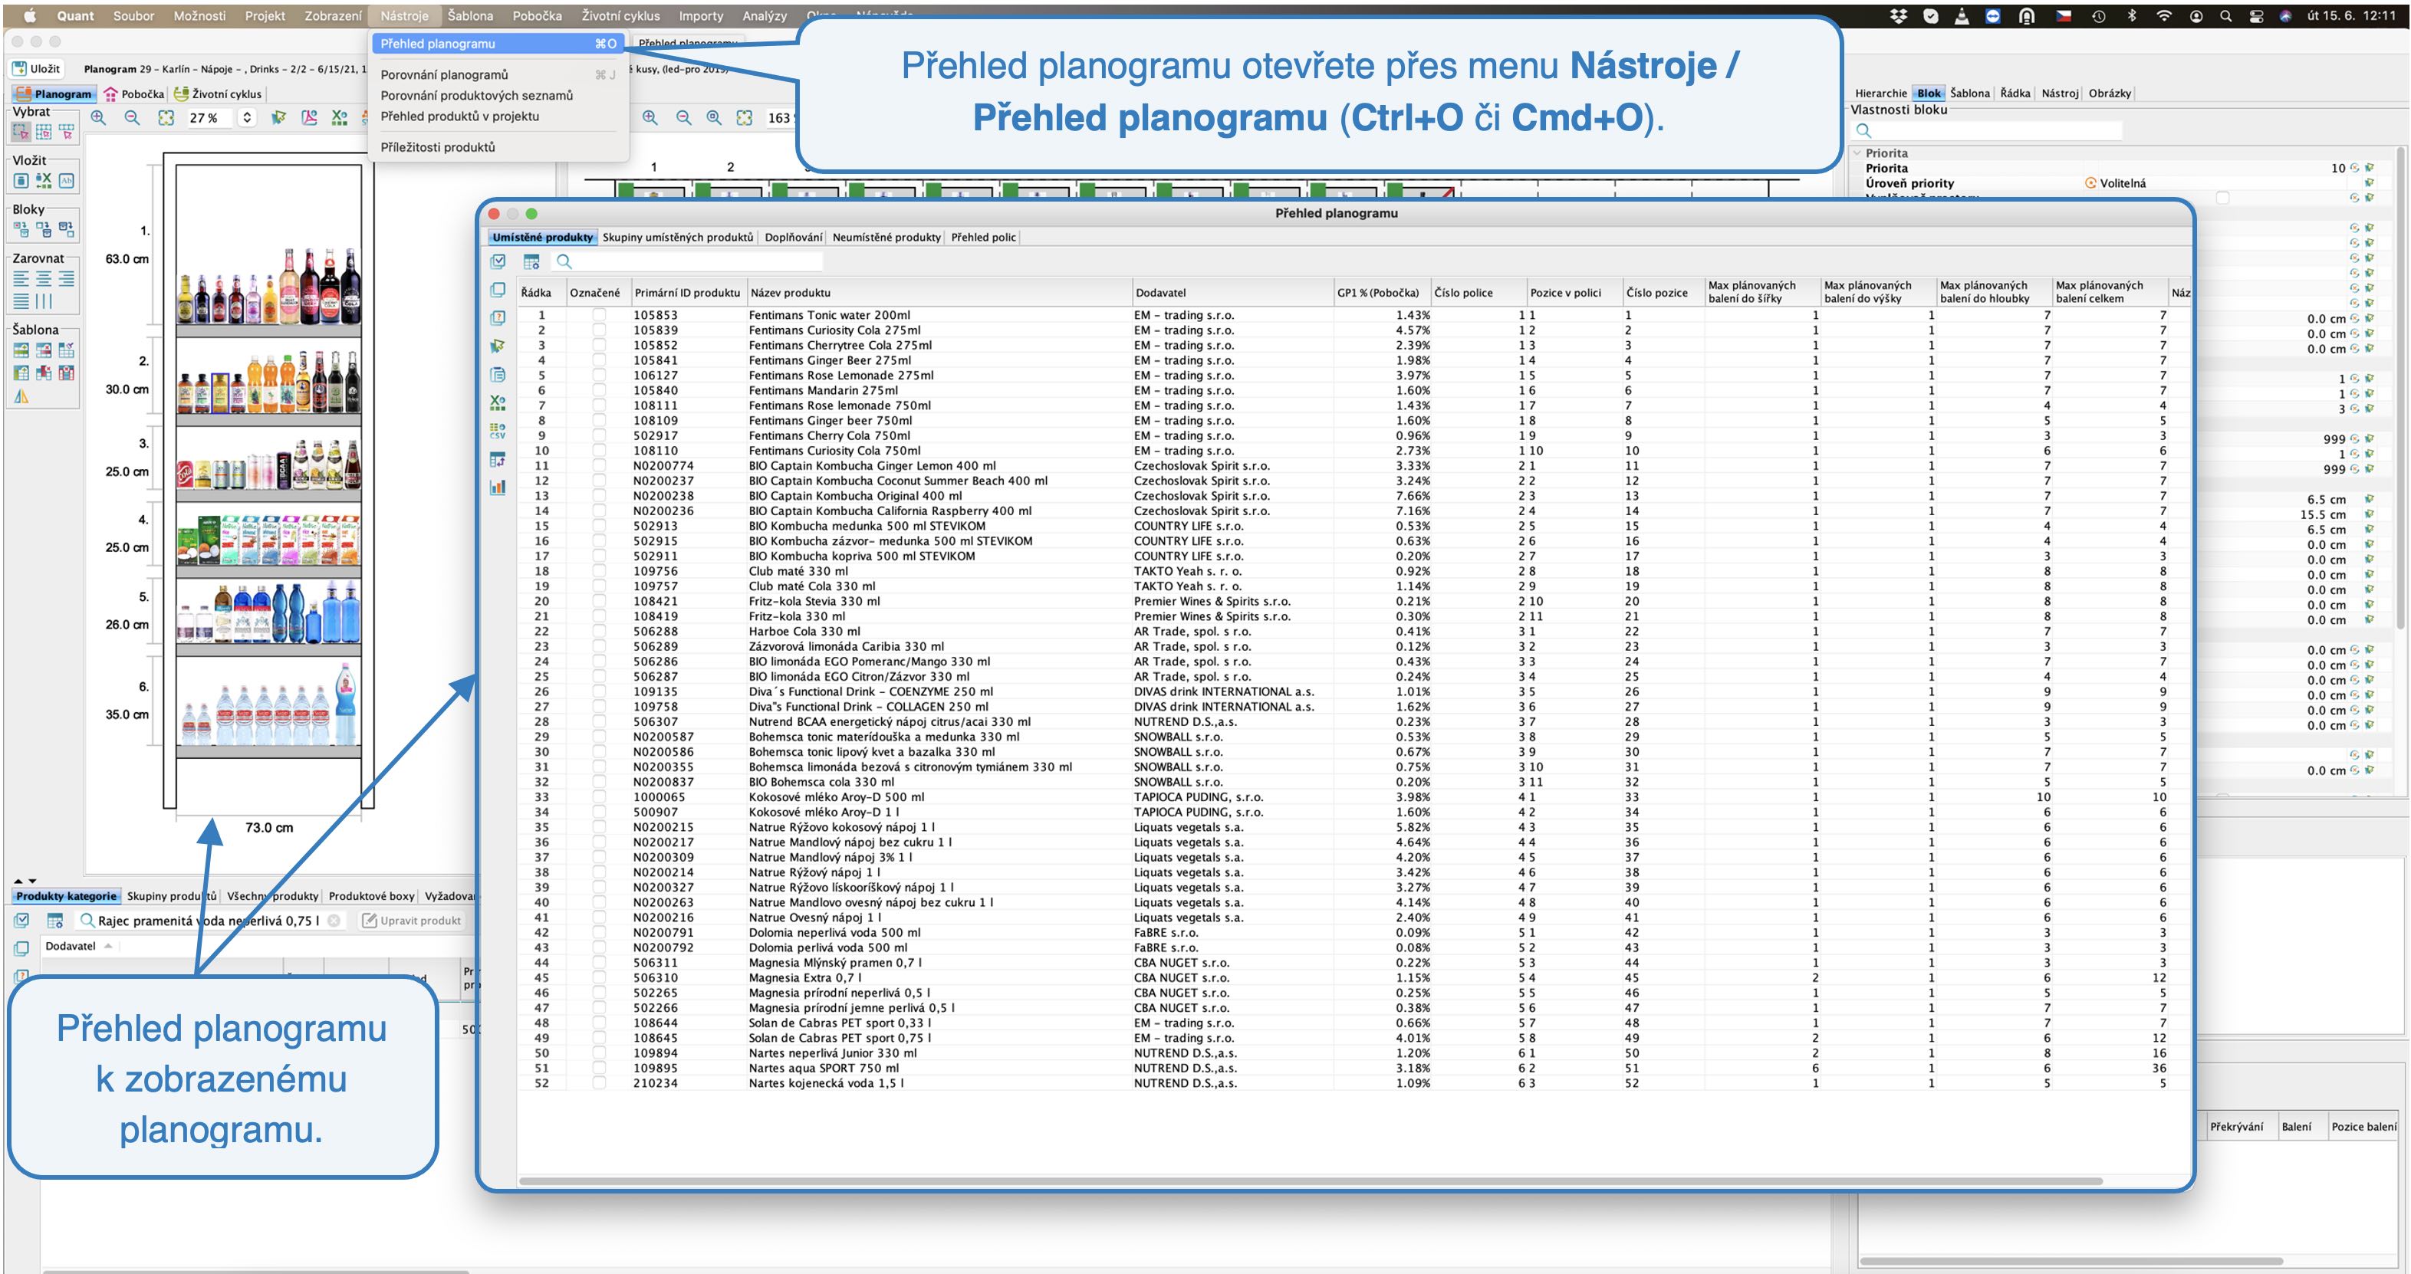Click the pointer highlight icon in Přehled planogramu sidebar

(x=498, y=346)
